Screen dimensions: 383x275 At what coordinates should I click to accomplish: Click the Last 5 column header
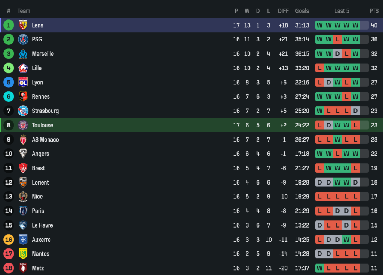click(342, 11)
